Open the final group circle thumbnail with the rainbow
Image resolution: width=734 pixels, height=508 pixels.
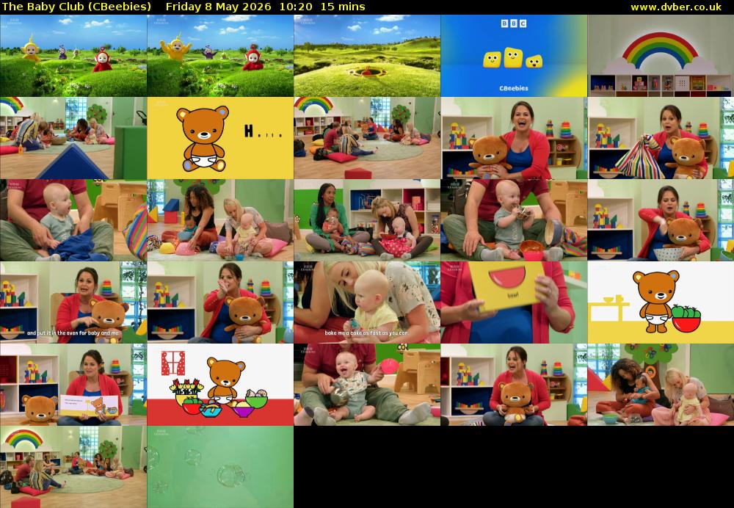[x=73, y=467]
